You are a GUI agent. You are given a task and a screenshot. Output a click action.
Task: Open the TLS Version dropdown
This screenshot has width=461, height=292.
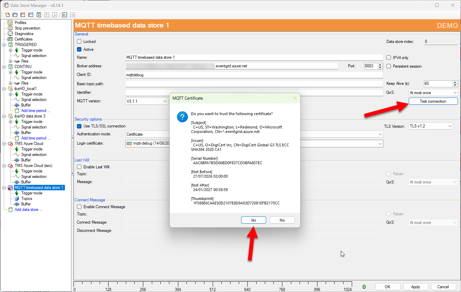click(431, 126)
